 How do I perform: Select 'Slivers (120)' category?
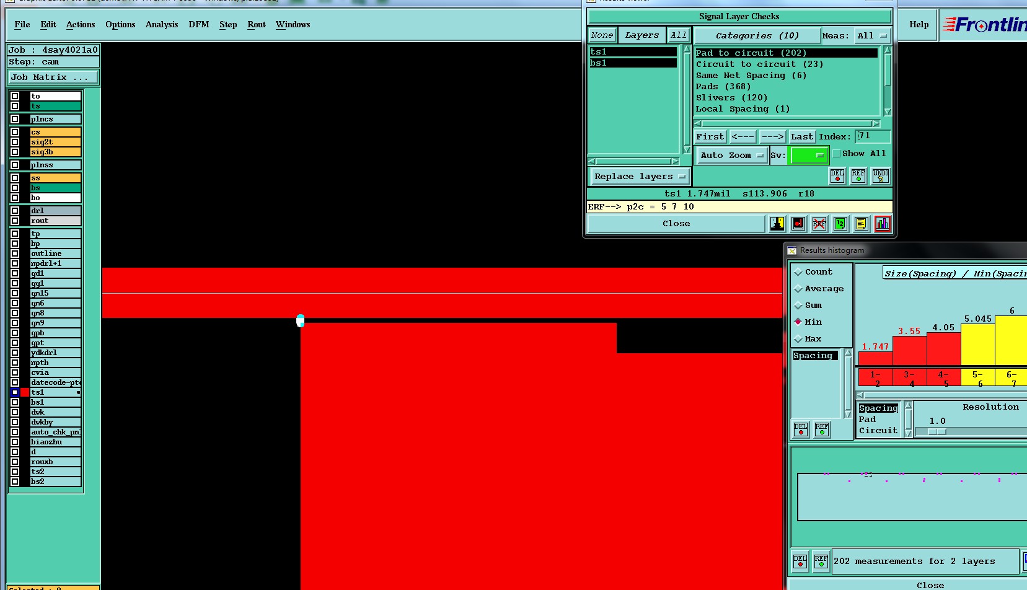[x=731, y=98]
